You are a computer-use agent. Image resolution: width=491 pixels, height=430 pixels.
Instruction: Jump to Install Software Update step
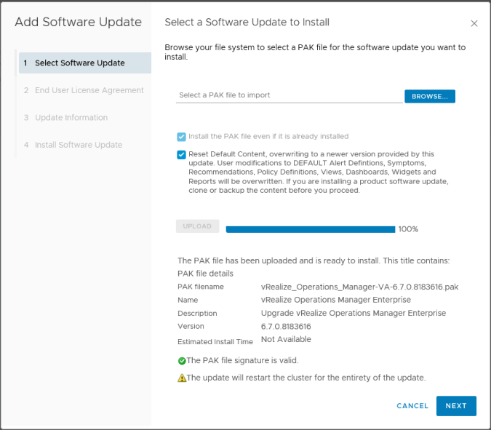(78, 145)
